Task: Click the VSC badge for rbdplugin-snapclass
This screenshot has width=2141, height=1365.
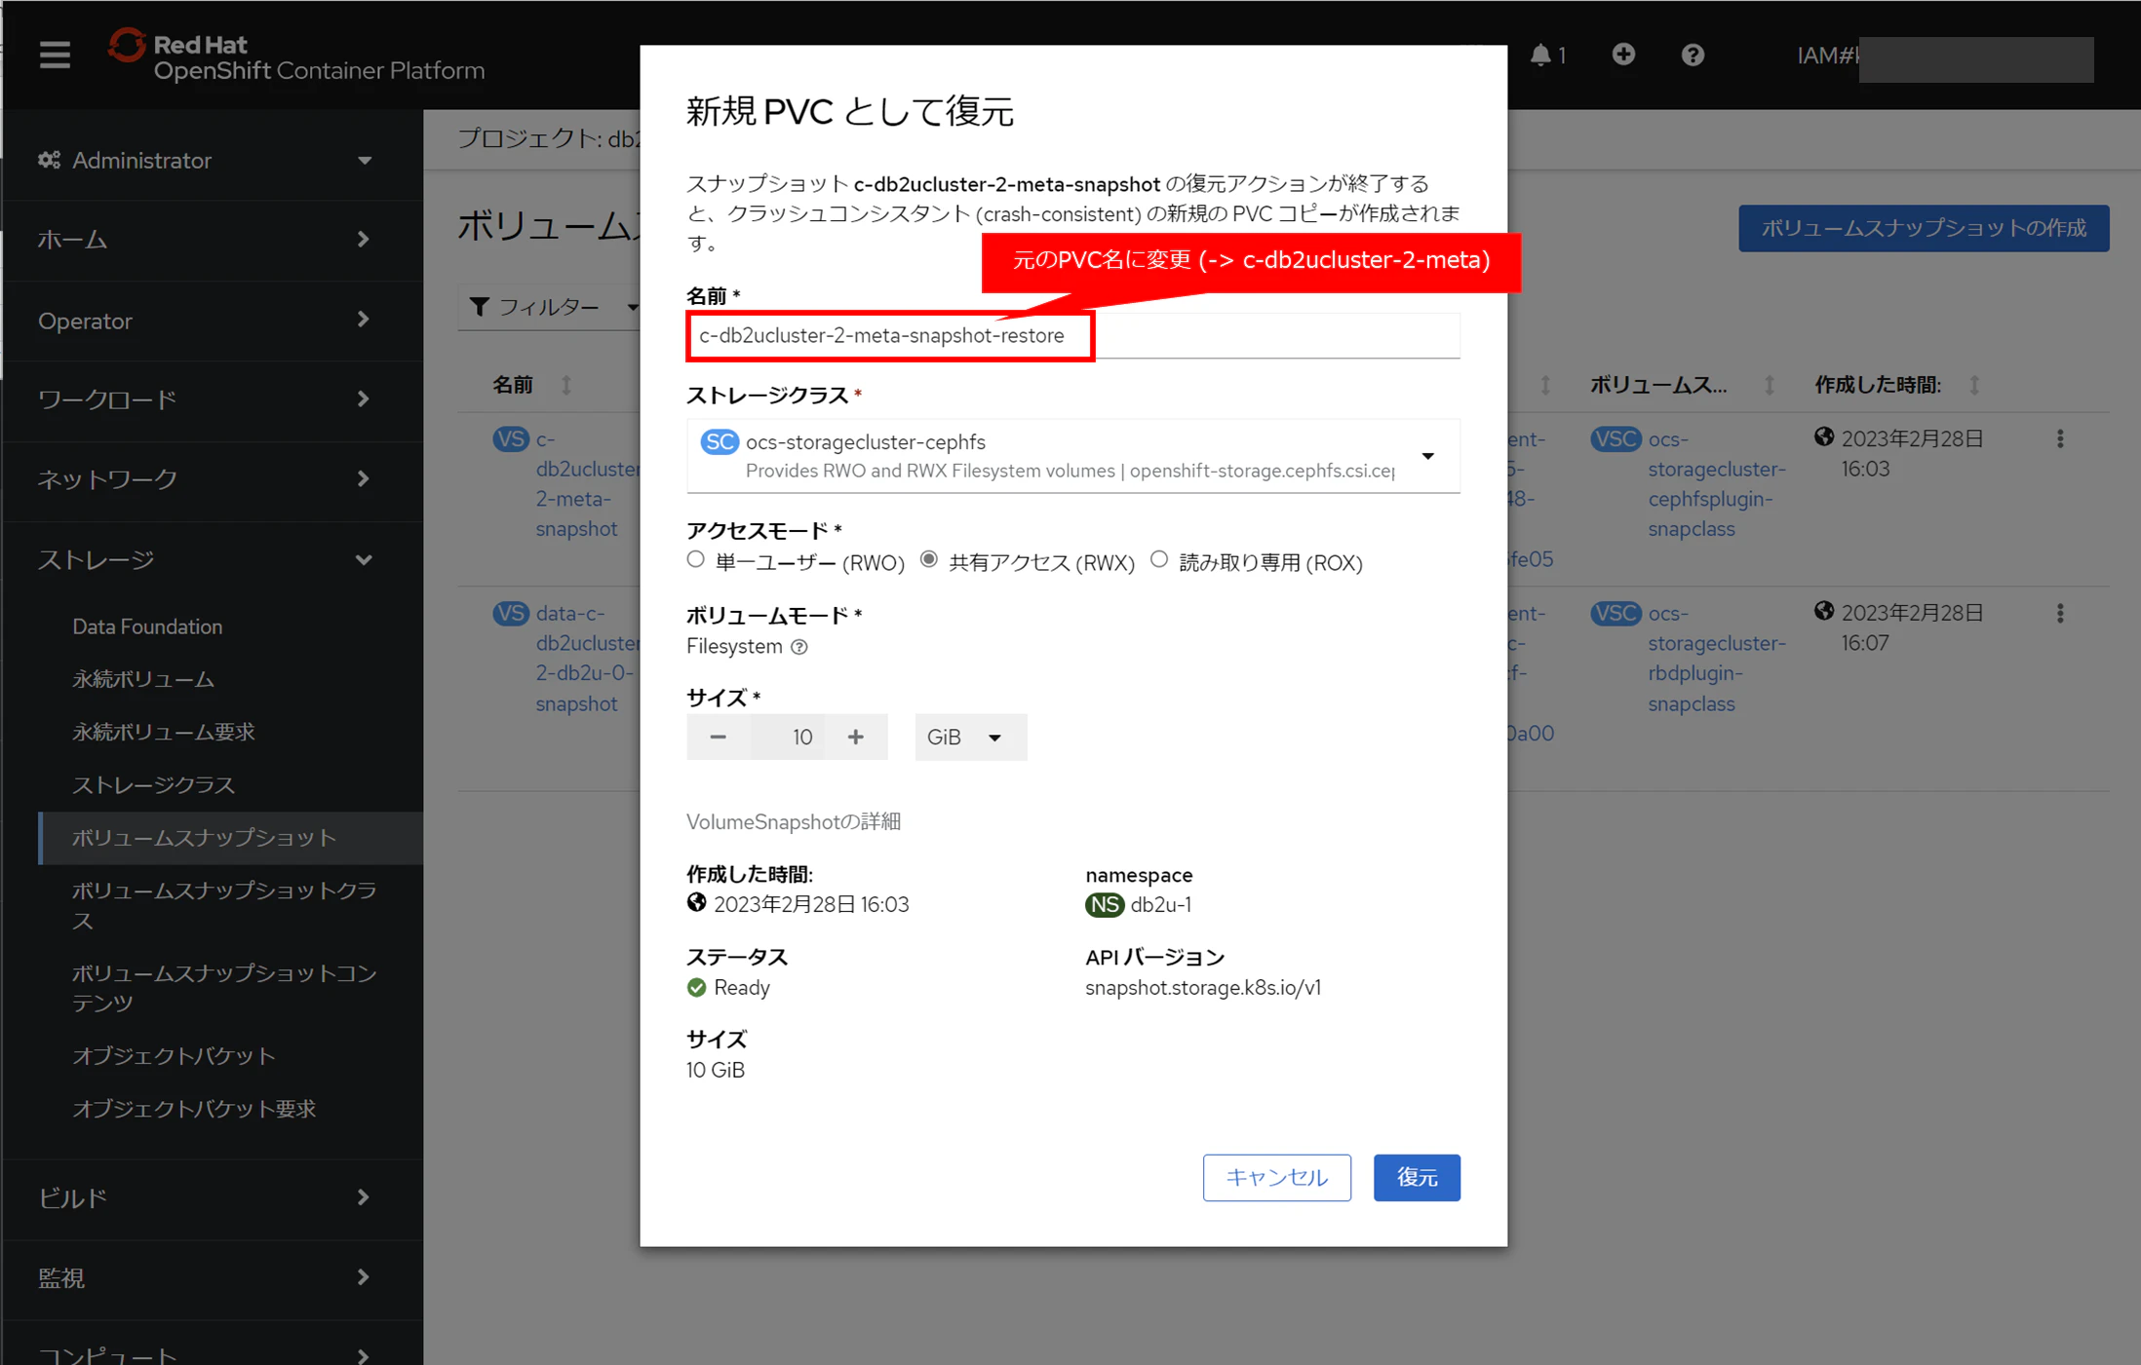Action: point(1615,614)
